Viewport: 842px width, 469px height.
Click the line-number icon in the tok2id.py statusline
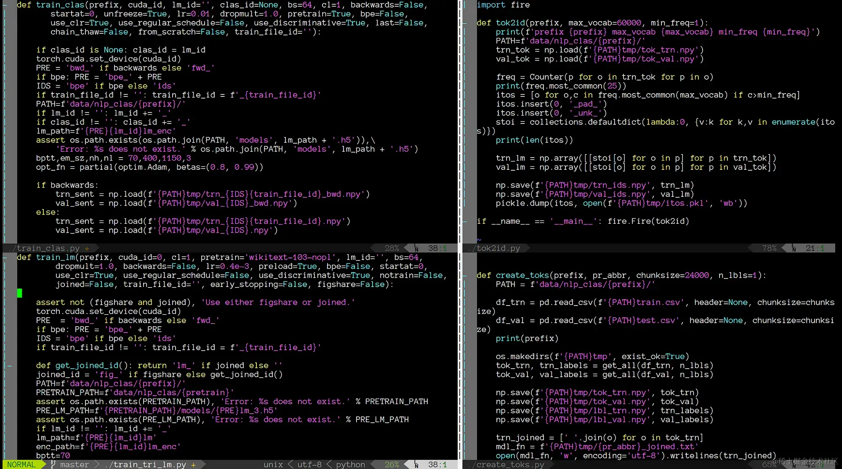[x=794, y=248]
